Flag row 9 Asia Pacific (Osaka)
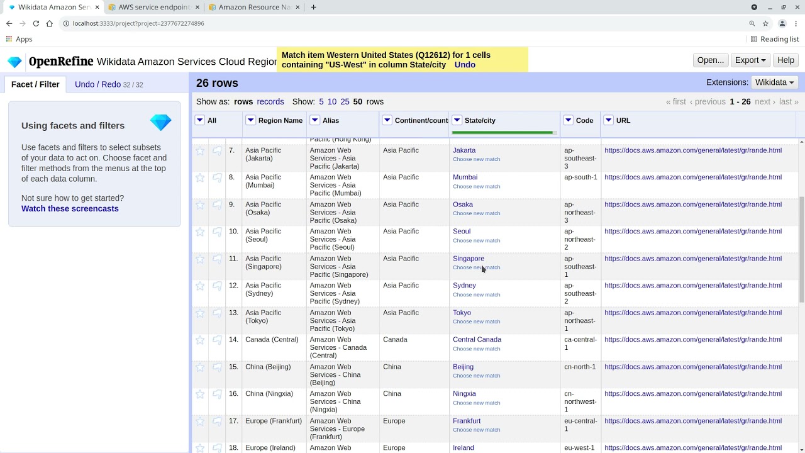 coord(217,205)
